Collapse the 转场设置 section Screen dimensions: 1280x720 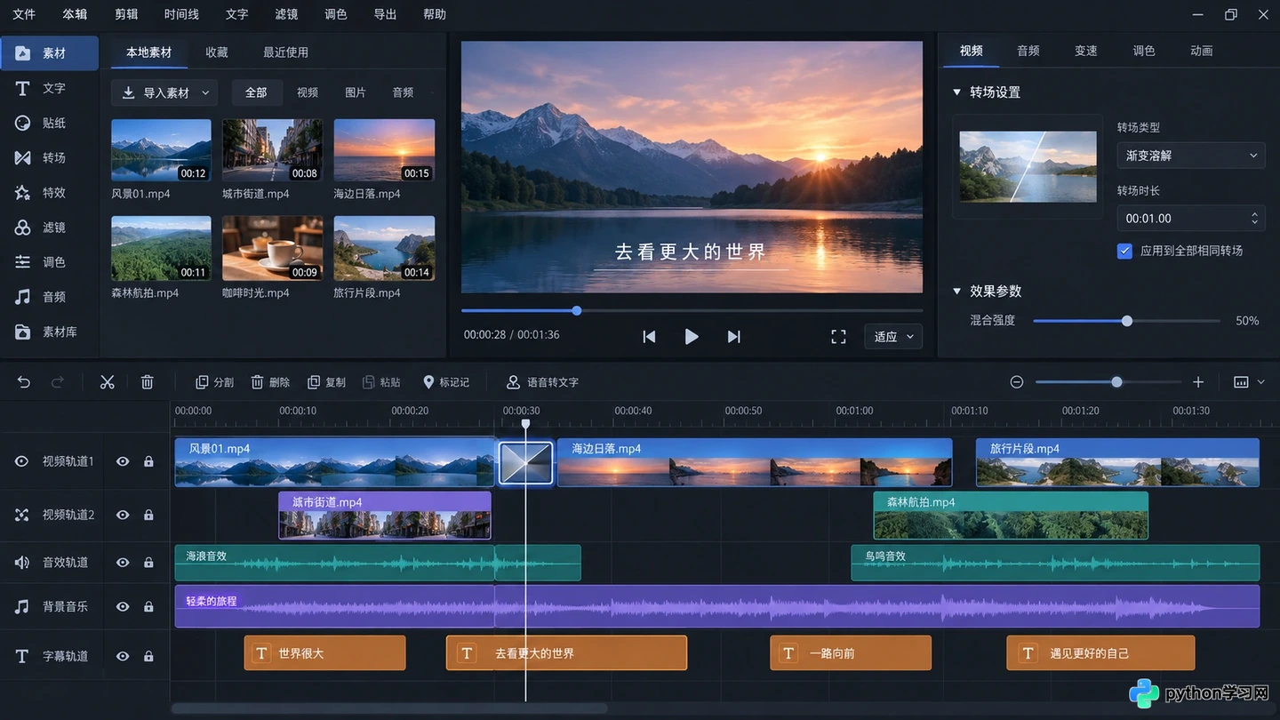tap(957, 92)
